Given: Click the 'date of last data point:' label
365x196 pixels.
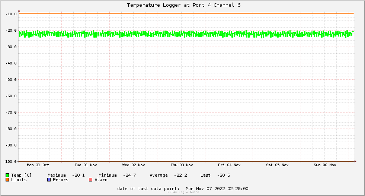Looking at the screenshot, I should pyautogui.click(x=148, y=189).
